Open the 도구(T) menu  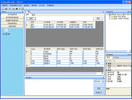[x=42, y=5]
